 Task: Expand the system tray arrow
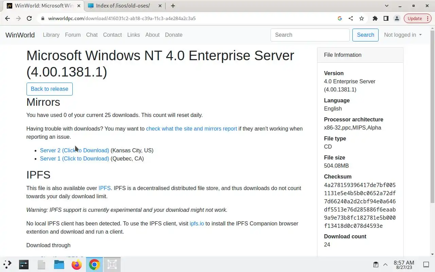385,265
